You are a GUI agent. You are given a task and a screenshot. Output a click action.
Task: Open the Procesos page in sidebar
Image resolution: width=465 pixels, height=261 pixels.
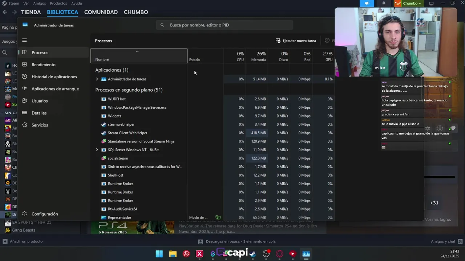pyautogui.click(x=54, y=53)
